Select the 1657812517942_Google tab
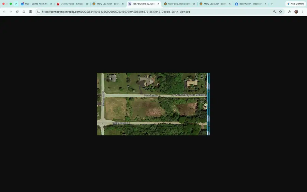The width and height of the screenshot is (307, 192). pos(144,4)
